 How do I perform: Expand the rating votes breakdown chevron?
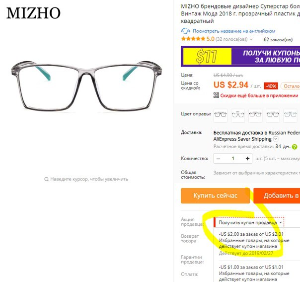[x=251, y=39]
